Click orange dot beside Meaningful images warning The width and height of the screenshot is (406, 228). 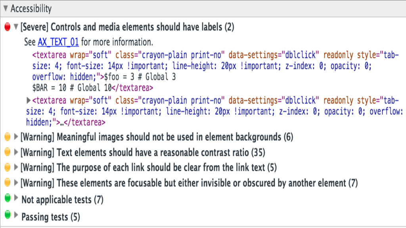(8, 137)
